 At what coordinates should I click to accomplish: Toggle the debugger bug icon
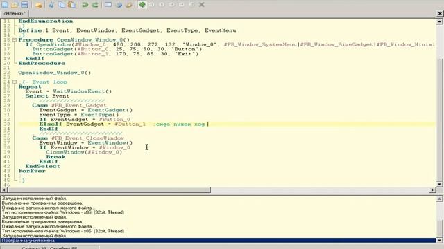point(142,5)
